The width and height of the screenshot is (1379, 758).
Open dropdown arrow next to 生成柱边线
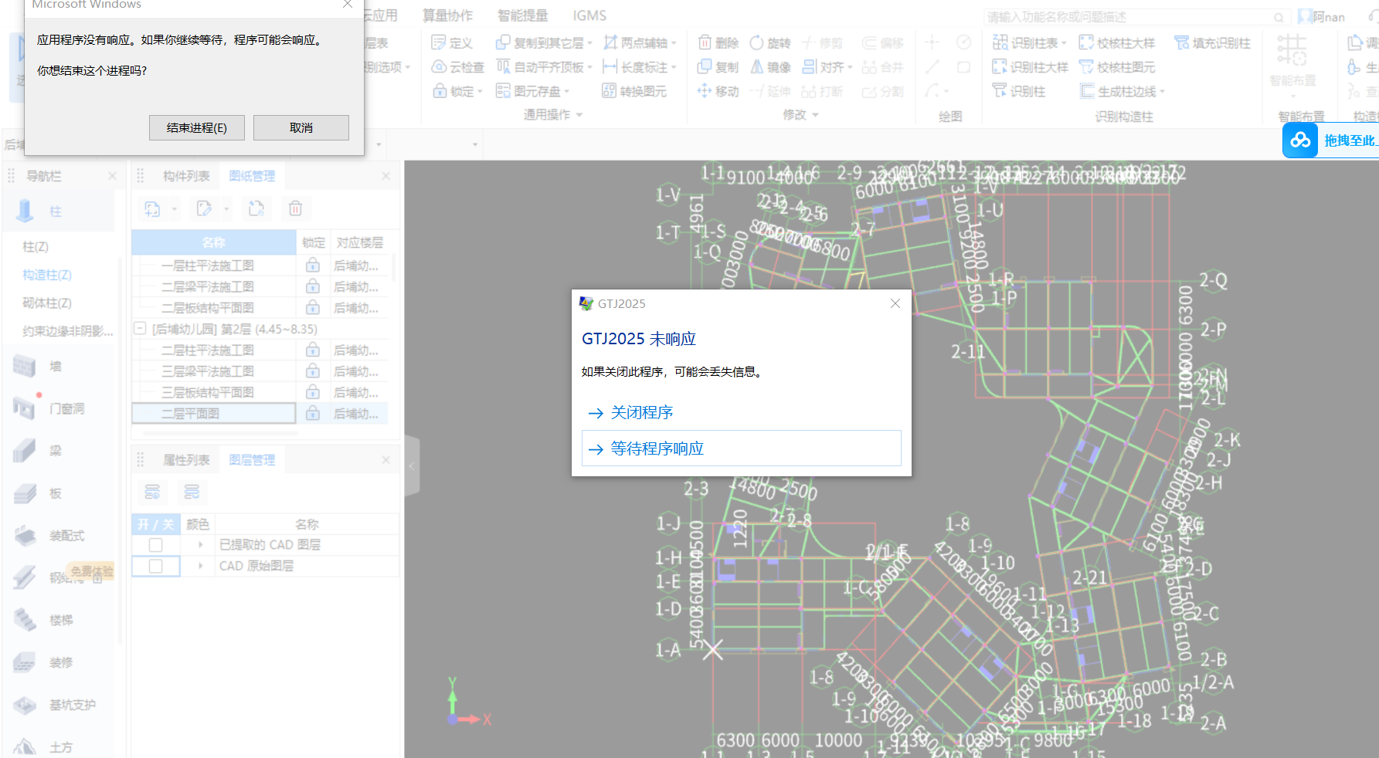pos(1162,92)
